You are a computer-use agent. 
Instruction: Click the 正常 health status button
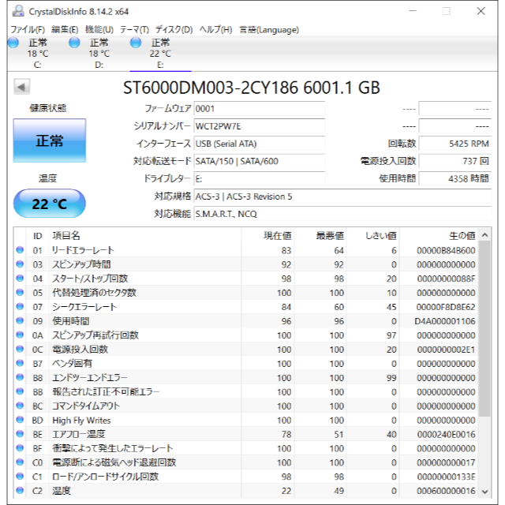coord(50,140)
